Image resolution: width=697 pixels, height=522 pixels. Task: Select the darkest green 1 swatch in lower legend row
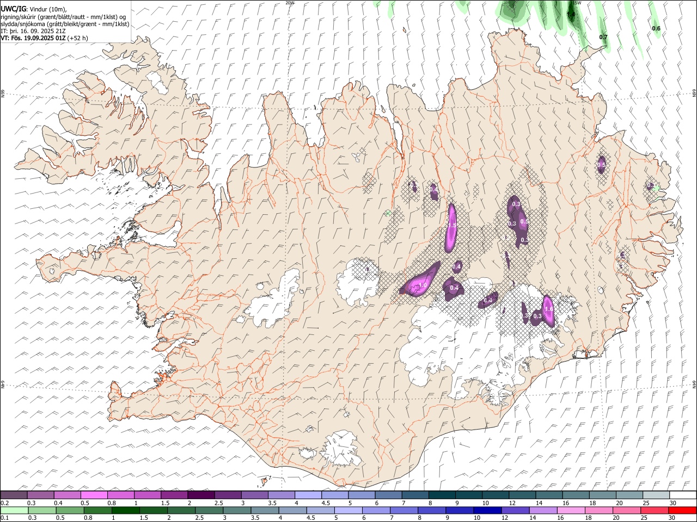(x=125, y=511)
